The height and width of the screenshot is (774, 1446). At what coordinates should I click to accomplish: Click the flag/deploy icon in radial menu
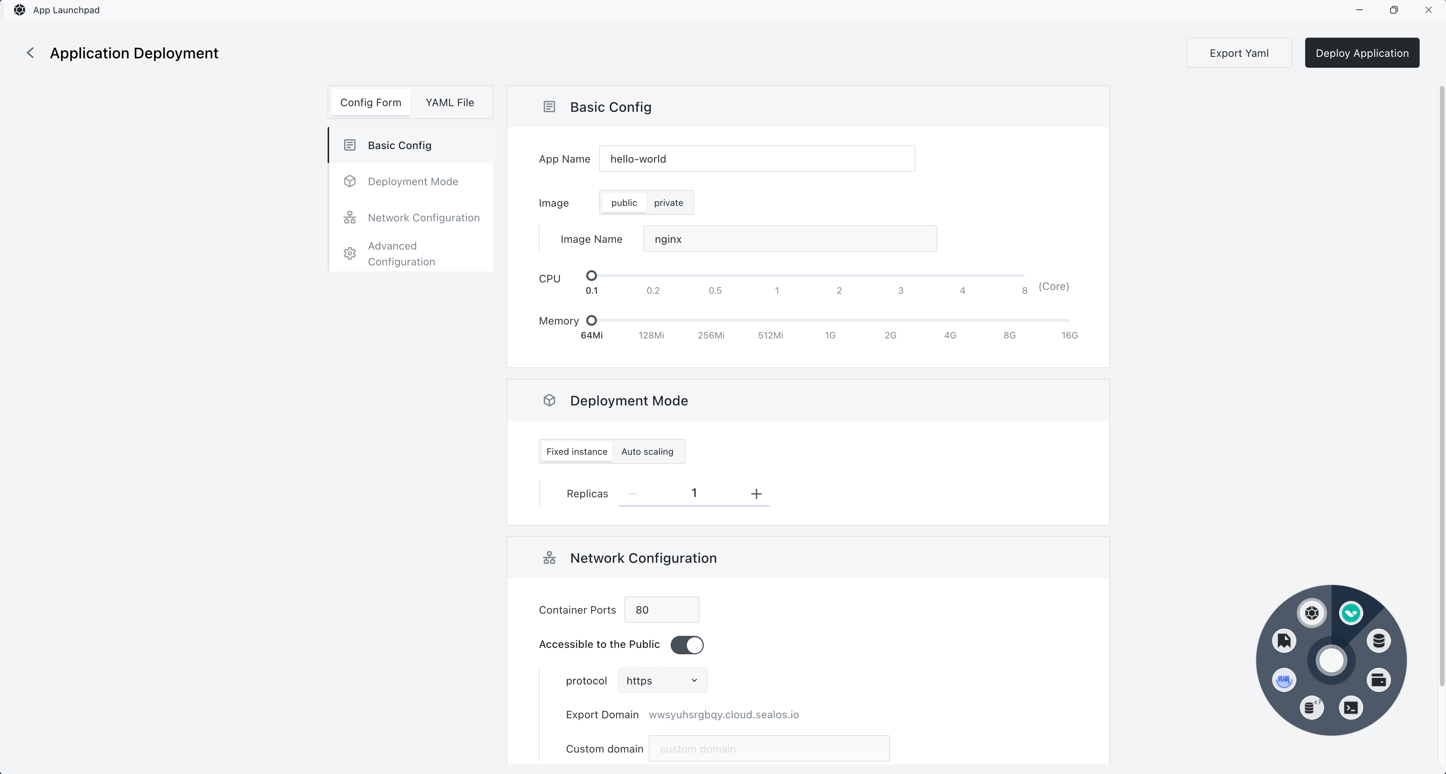tap(1285, 641)
